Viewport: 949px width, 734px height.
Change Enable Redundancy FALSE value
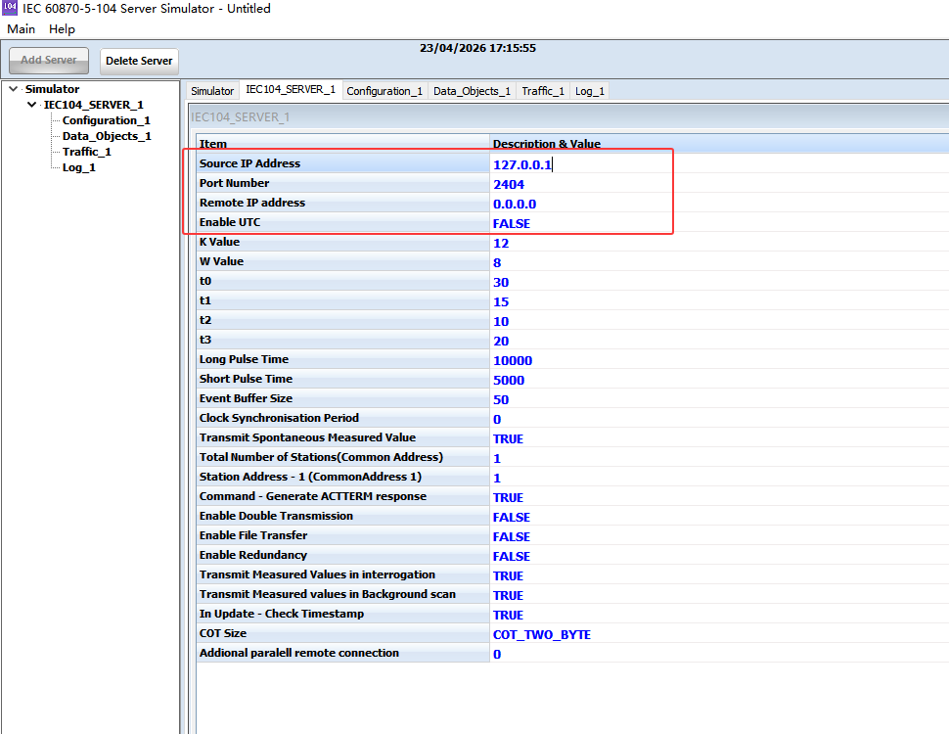point(512,557)
